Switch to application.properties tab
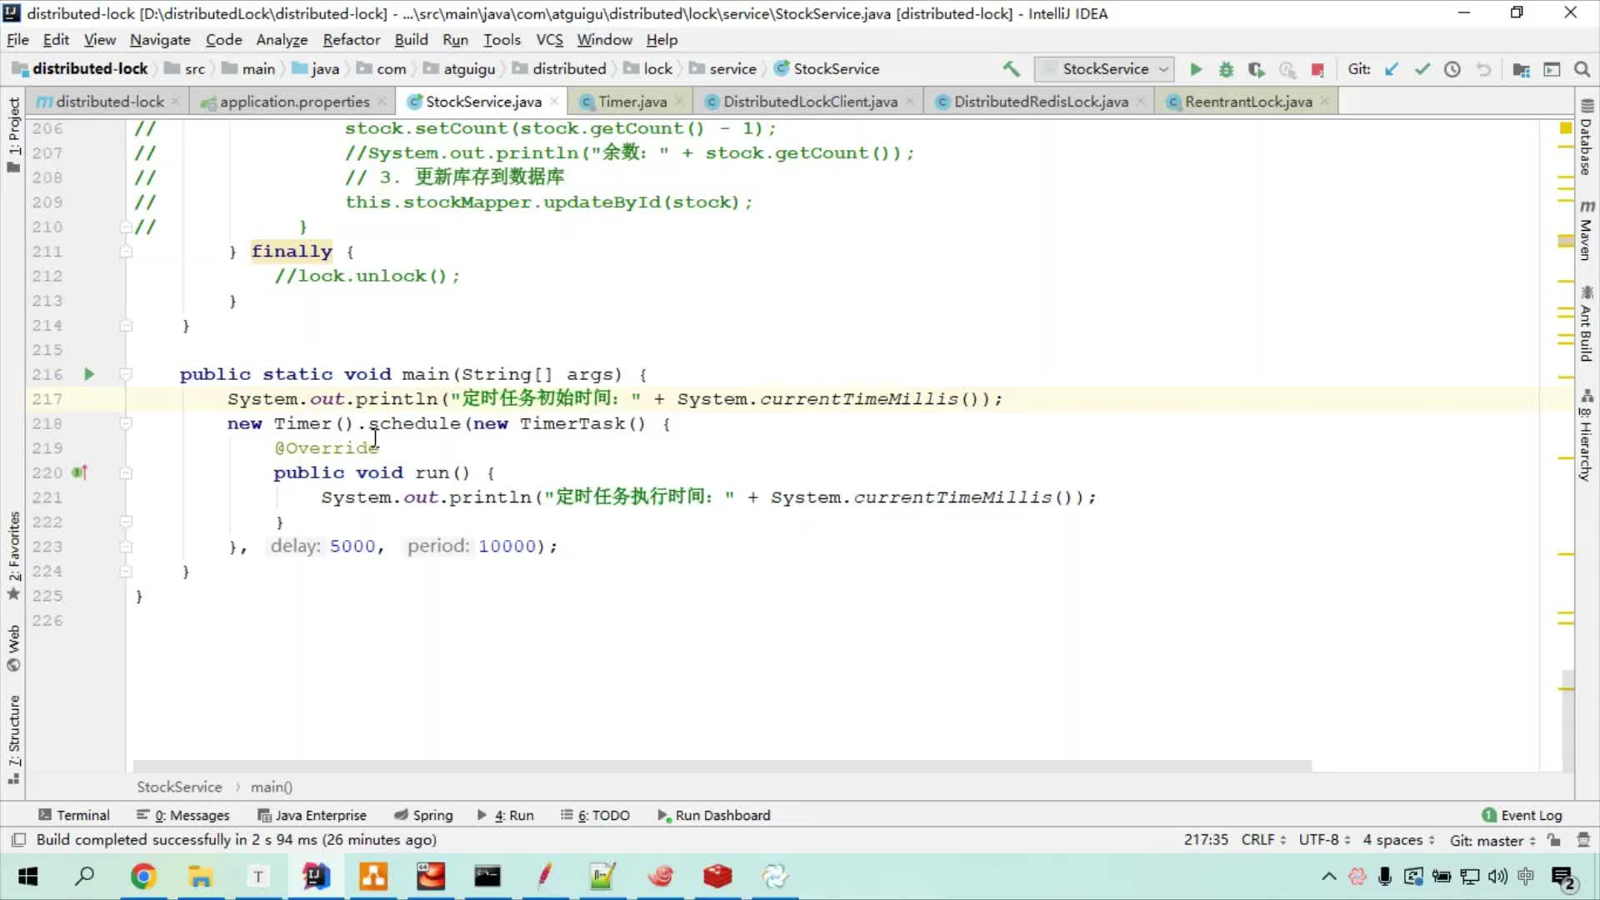 [x=293, y=102]
